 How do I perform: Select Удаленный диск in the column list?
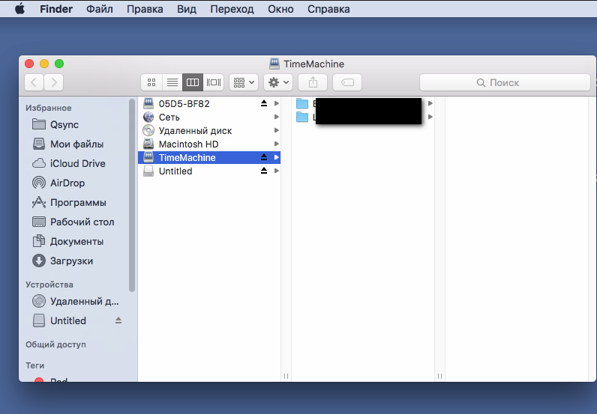(x=195, y=130)
